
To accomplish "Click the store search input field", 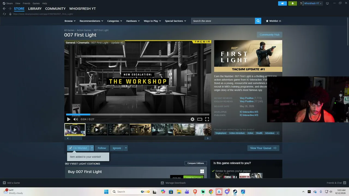I will click(x=223, y=21).
